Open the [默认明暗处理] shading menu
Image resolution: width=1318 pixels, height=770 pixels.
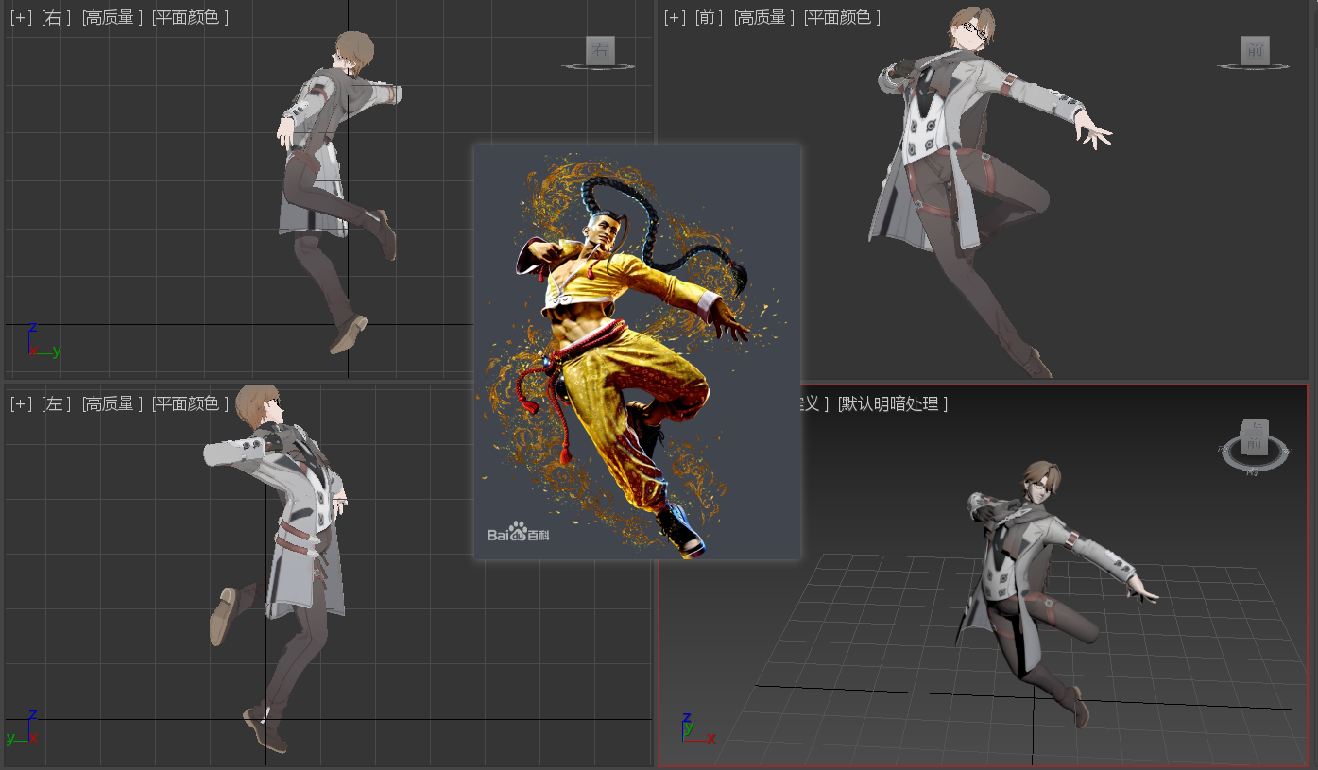[x=893, y=403]
